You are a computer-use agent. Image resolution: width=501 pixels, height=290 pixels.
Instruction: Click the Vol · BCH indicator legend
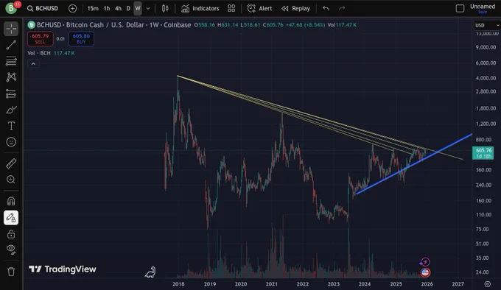pyautogui.click(x=39, y=53)
